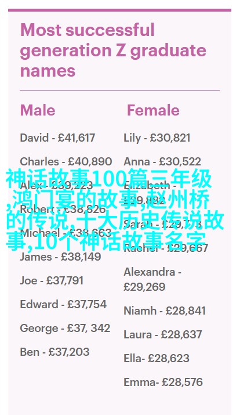Click the Edward - £37,754 entry

point(63,304)
